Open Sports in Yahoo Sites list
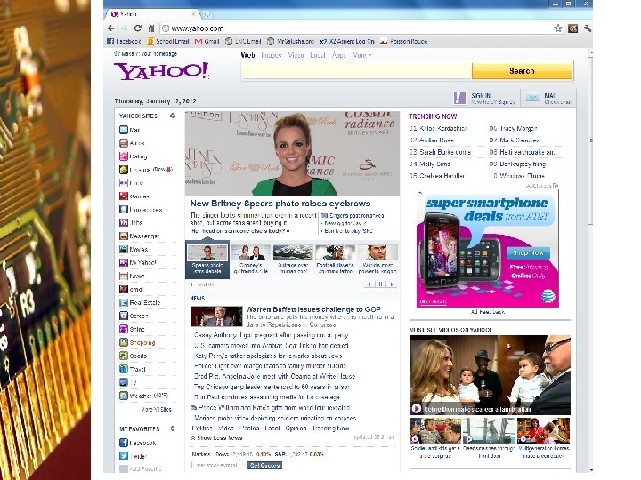 (134, 356)
